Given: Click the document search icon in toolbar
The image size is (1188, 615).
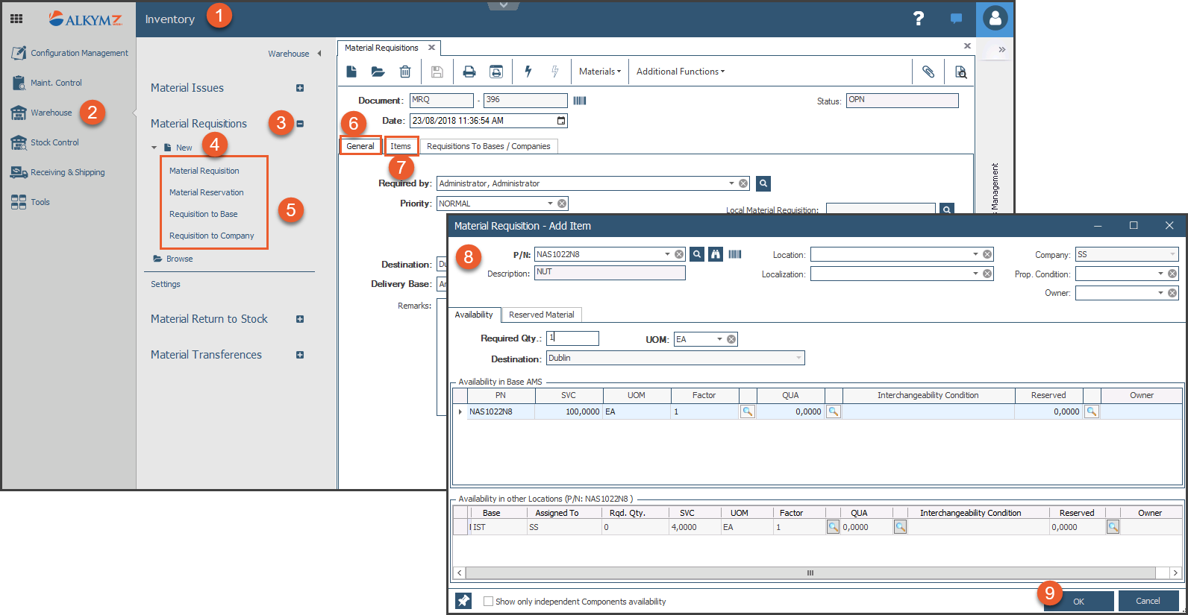Looking at the screenshot, I should pyautogui.click(x=960, y=72).
